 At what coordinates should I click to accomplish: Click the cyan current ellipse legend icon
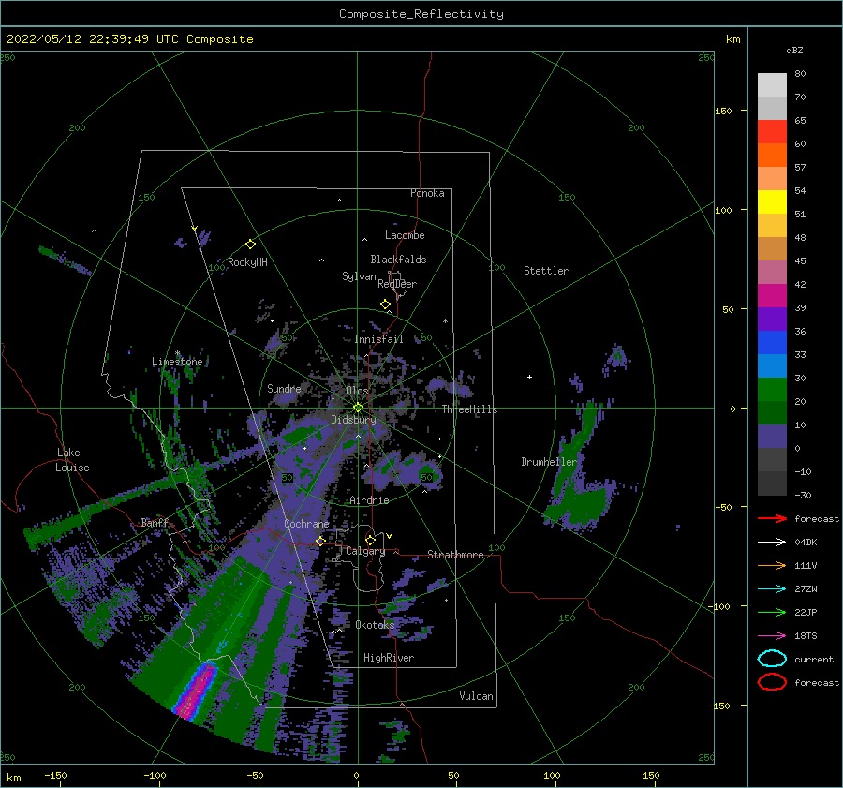click(772, 659)
